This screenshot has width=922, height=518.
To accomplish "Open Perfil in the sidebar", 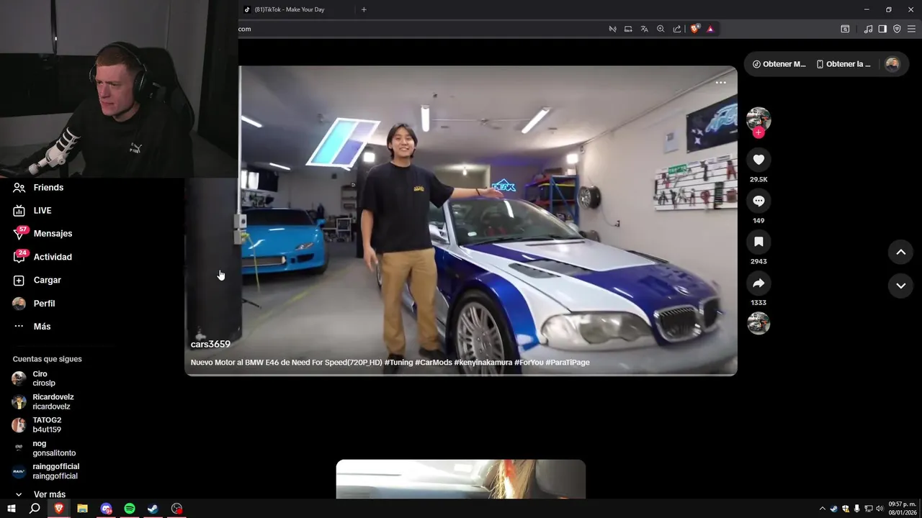I will coord(34,303).
